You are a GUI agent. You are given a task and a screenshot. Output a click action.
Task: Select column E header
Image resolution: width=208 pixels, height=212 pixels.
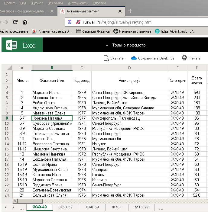click(177, 68)
